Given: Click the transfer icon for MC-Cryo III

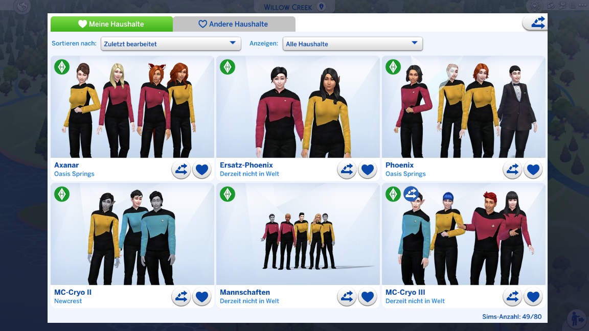Looking at the screenshot, I should click(x=512, y=297).
